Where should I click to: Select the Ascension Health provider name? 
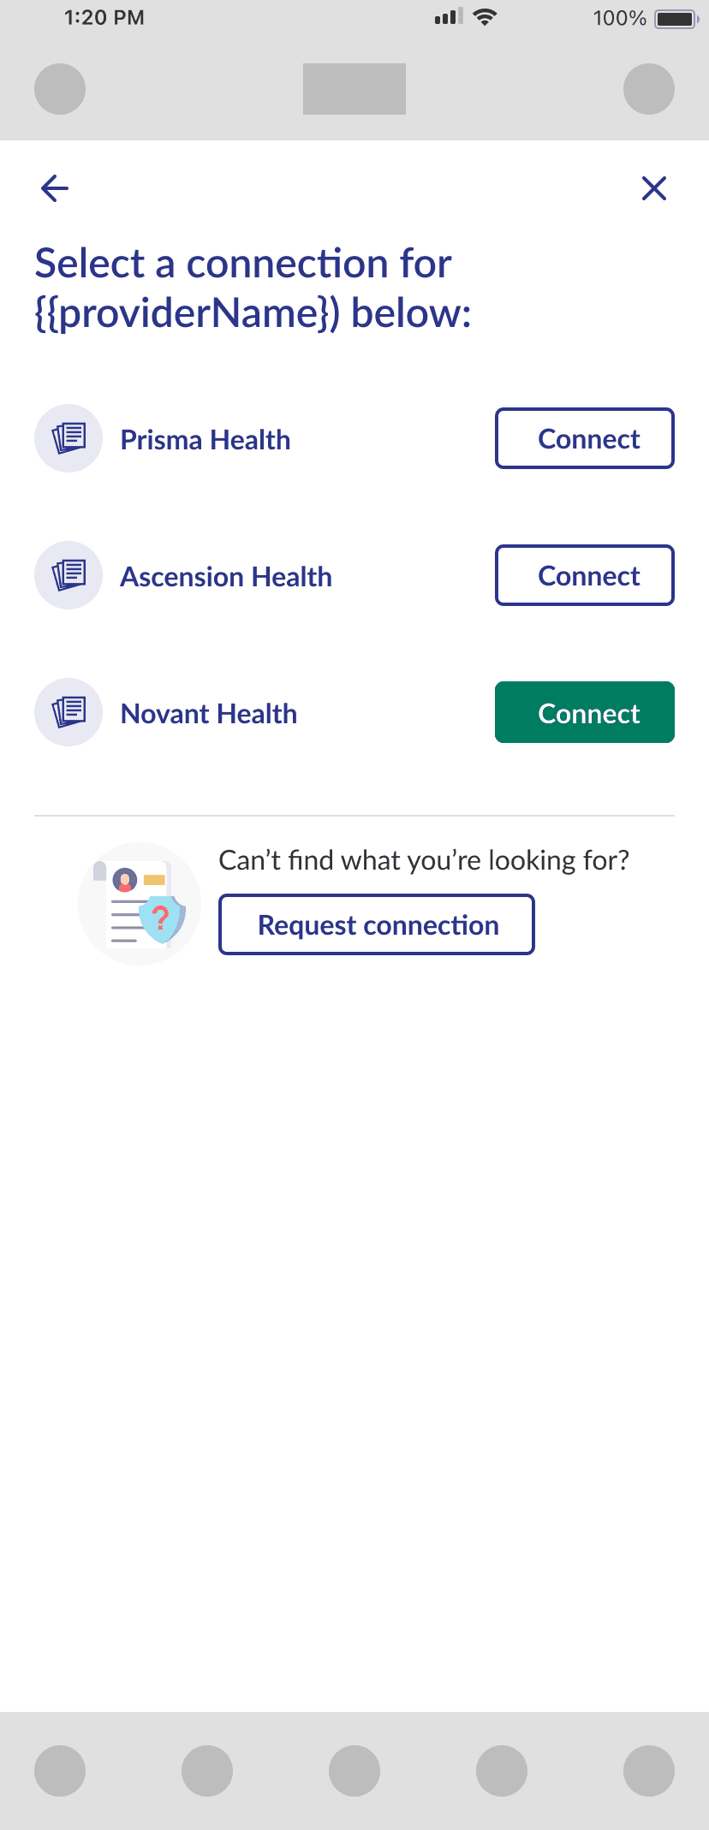(x=226, y=577)
